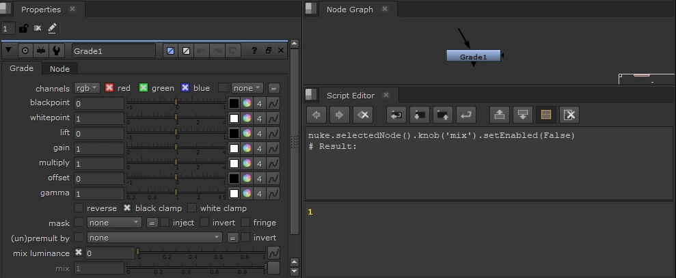Select the Script Editor tab
Image resolution: width=676 pixels, height=278 pixels.
349,95
